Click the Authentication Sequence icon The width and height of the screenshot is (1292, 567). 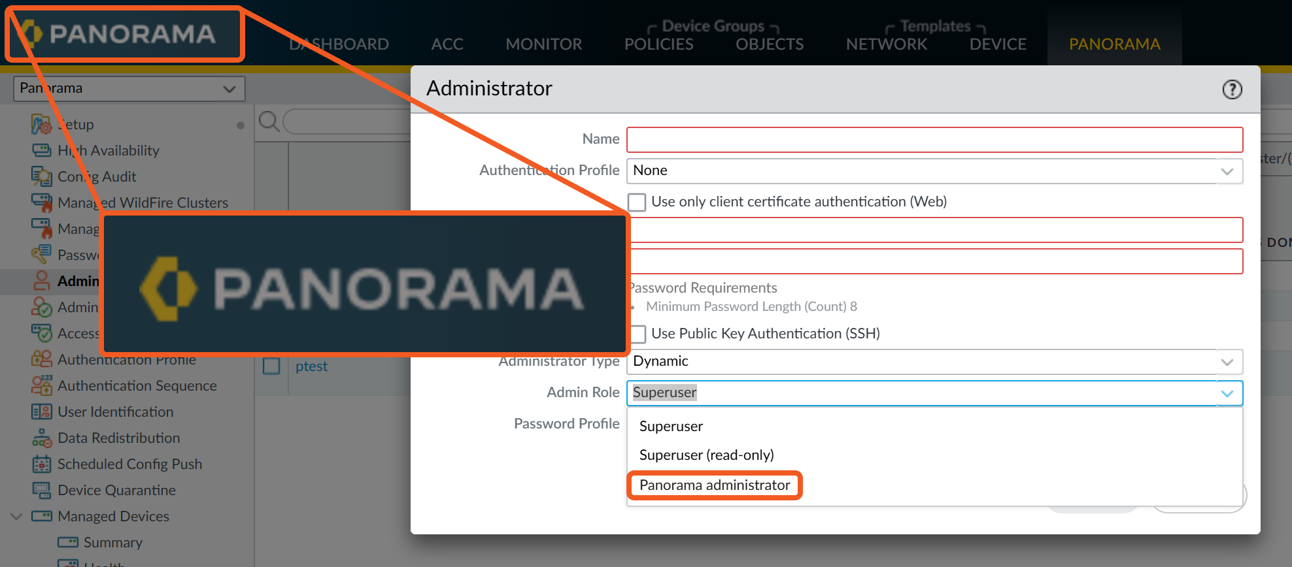pos(41,385)
